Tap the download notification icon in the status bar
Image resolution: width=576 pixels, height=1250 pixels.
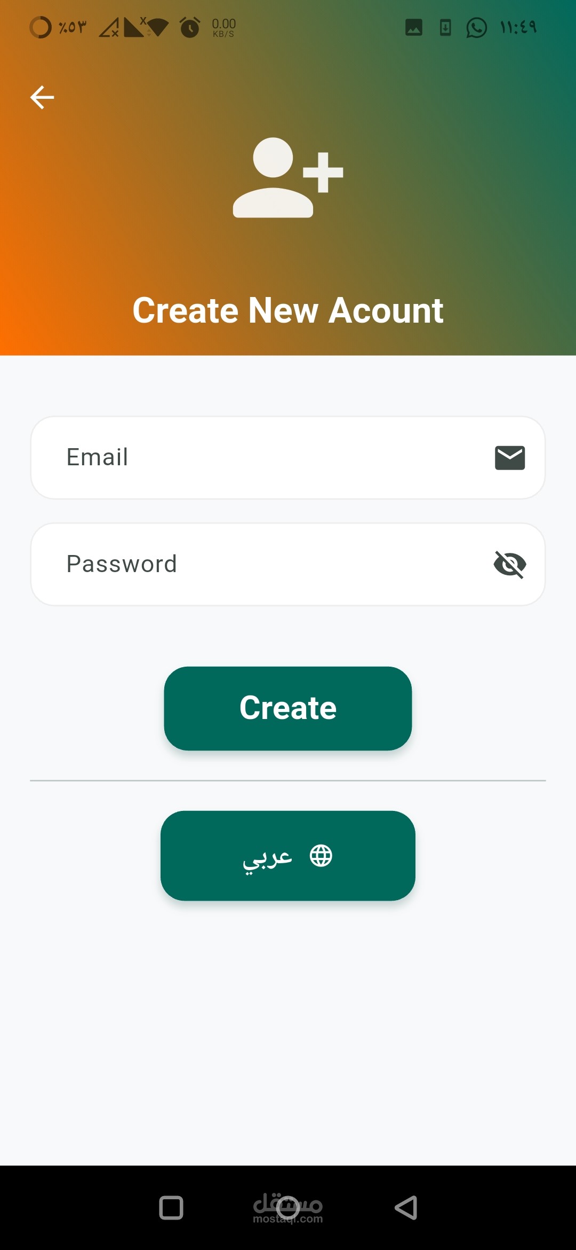coord(445,27)
